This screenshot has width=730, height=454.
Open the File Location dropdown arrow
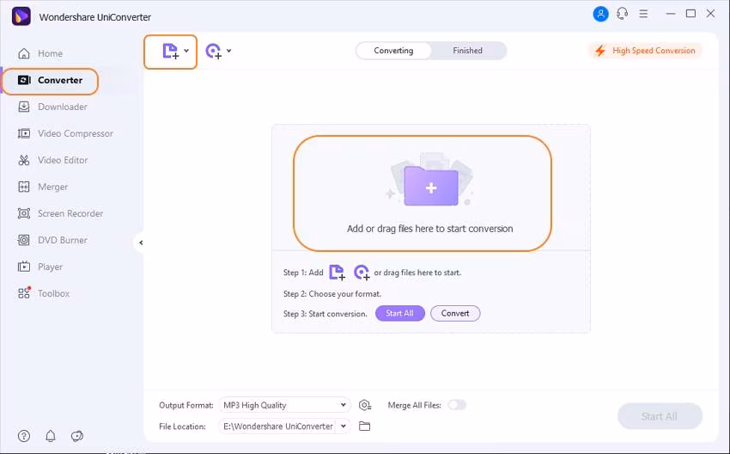pyautogui.click(x=344, y=426)
